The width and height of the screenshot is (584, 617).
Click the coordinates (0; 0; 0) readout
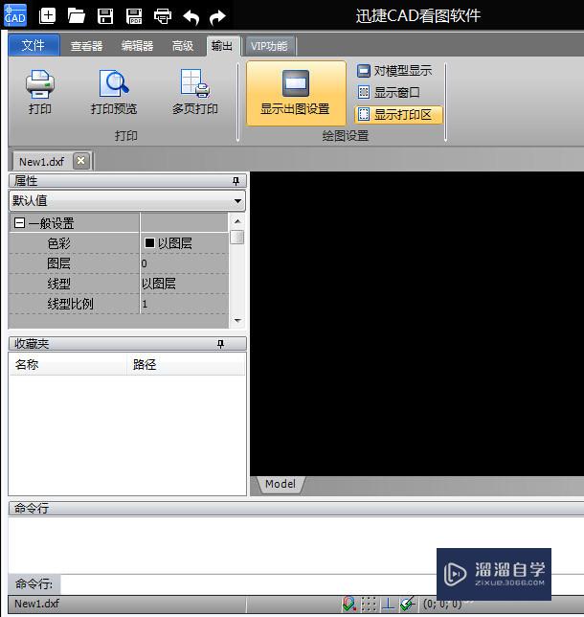[442, 604]
